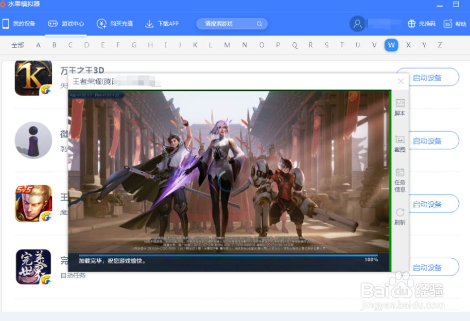Click 启动设备 for 完美世界 row

click(434, 267)
